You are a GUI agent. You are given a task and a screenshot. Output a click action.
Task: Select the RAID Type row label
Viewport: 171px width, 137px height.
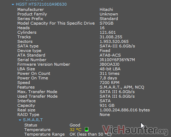pyautogui.click(x=28, y=115)
